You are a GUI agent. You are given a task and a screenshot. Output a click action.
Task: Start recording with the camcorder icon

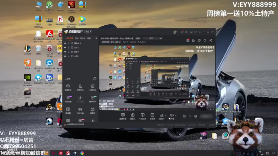185,116
